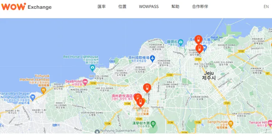272x138 pixels.
Task: Open the 合作夥伴 menu item
Action: [200, 7]
